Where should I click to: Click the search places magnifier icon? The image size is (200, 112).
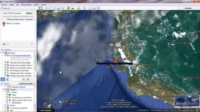[x=3, y=79]
